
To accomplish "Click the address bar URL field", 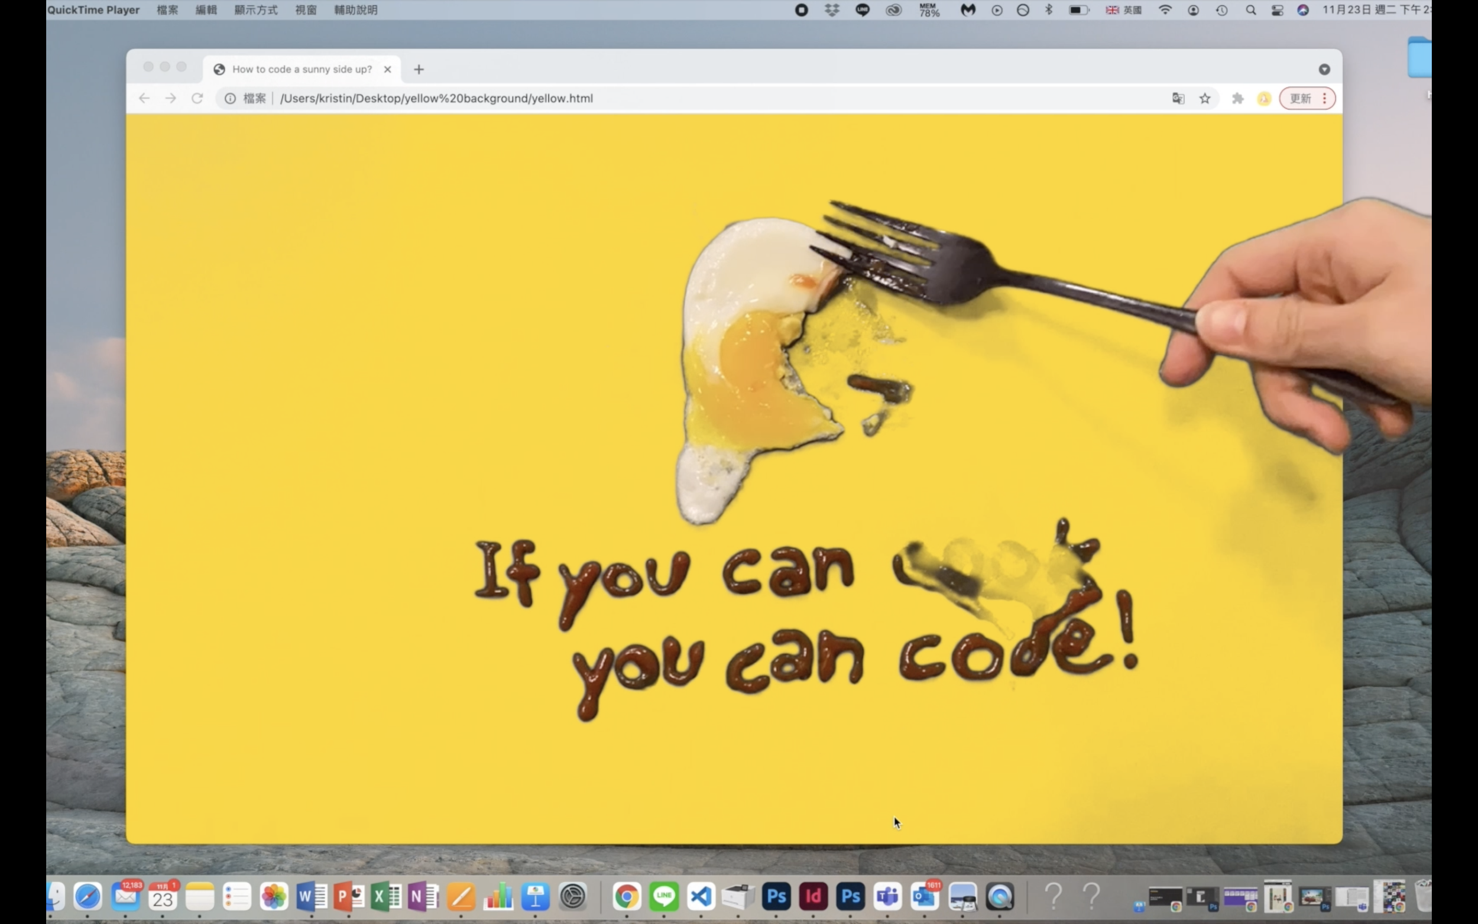I will (672, 98).
